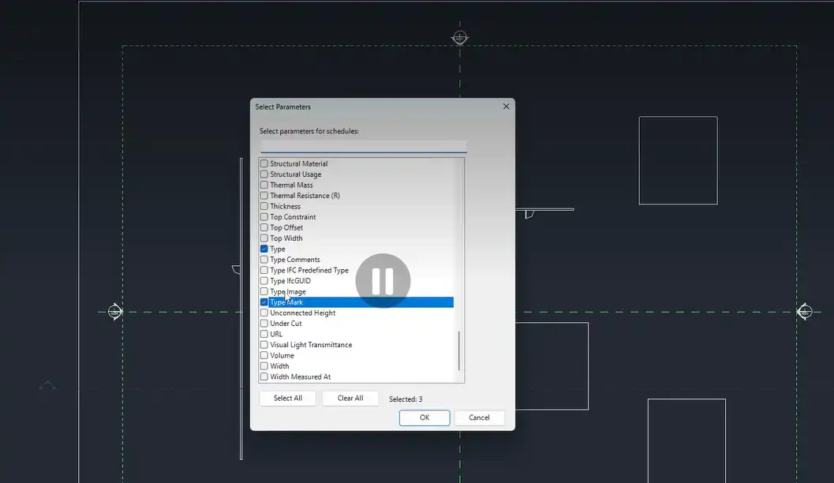Check the Width parameter checkbox

point(264,366)
